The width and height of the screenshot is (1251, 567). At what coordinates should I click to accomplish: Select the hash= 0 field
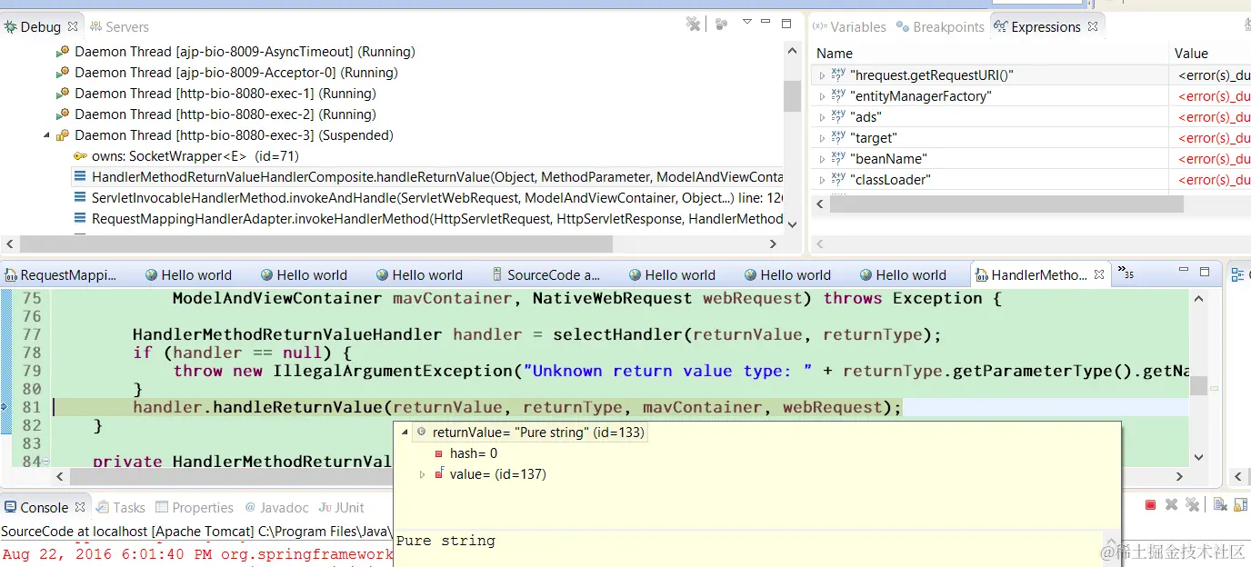[474, 453]
